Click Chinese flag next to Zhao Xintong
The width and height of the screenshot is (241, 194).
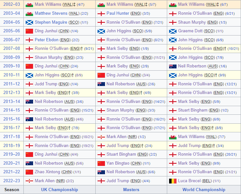(29, 172)
